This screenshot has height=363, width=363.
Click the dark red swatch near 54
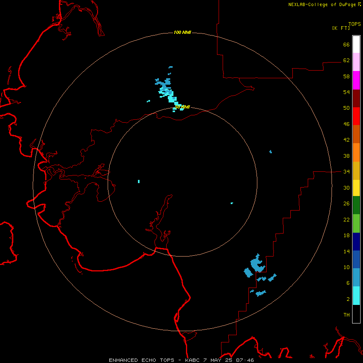coord(356,98)
